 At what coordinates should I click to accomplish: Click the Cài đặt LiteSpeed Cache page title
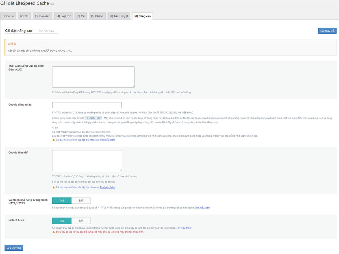(25, 3)
